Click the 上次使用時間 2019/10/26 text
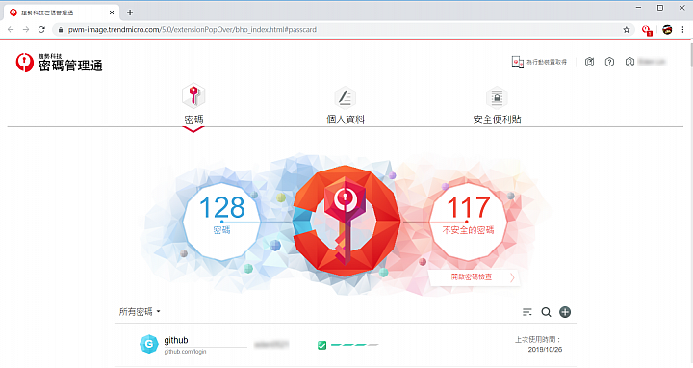Viewport: 693px width, 368px height. (x=539, y=345)
